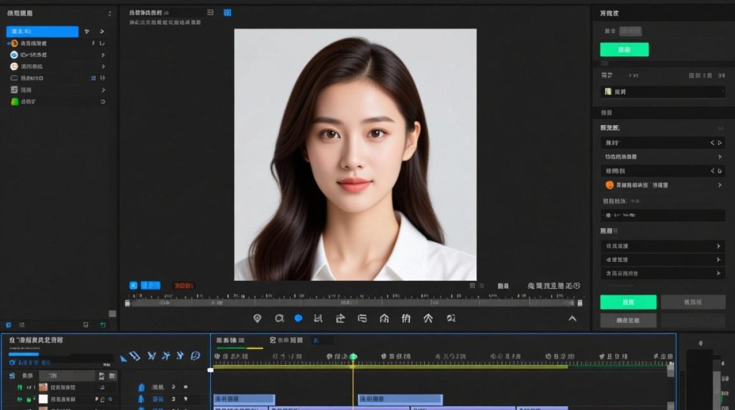Select the blue highlighted item atop the left list
This screenshot has width=735, height=410.
tap(42, 32)
